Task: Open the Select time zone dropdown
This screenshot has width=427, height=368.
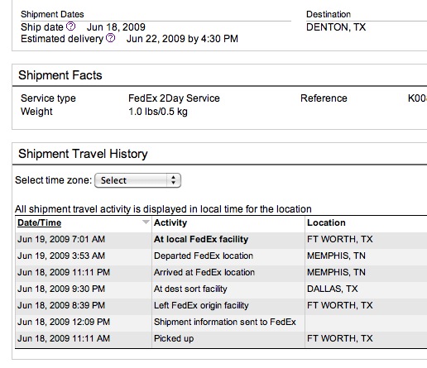Action: click(137, 180)
